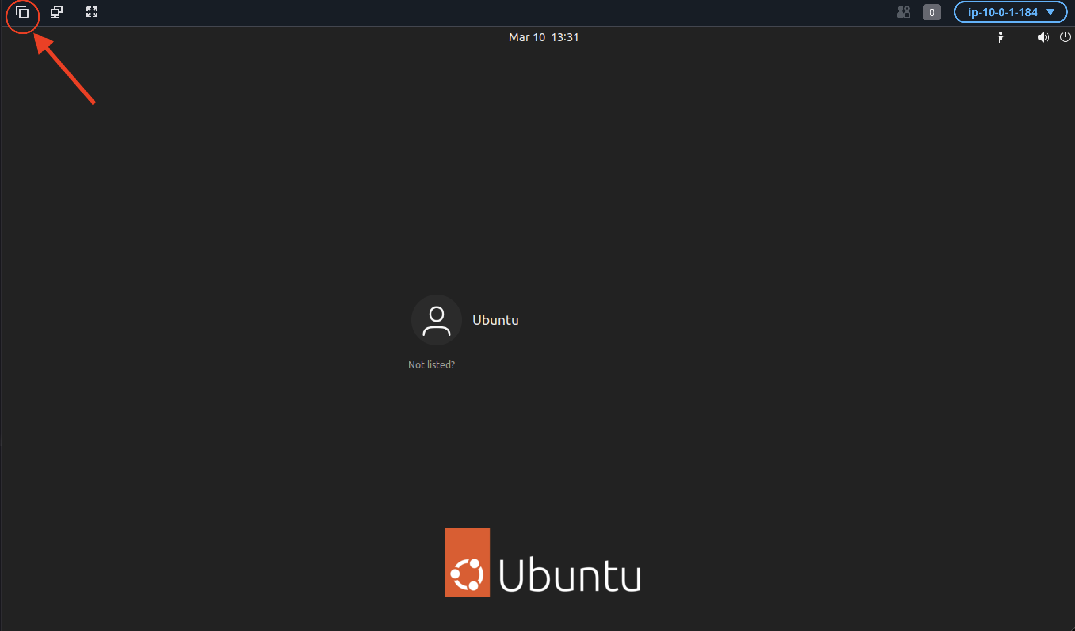Choose the 'Ubuntu' user name label
The width and height of the screenshot is (1075, 631).
coord(495,320)
